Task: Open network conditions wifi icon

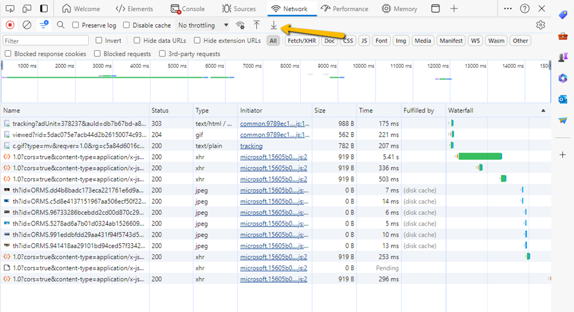Action: click(x=240, y=25)
